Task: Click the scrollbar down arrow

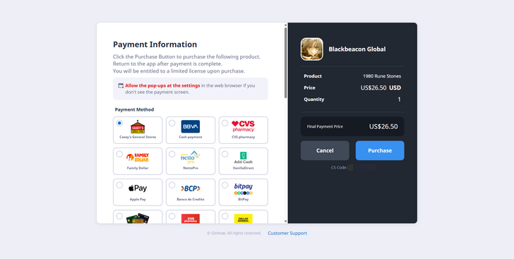Action: point(285,222)
